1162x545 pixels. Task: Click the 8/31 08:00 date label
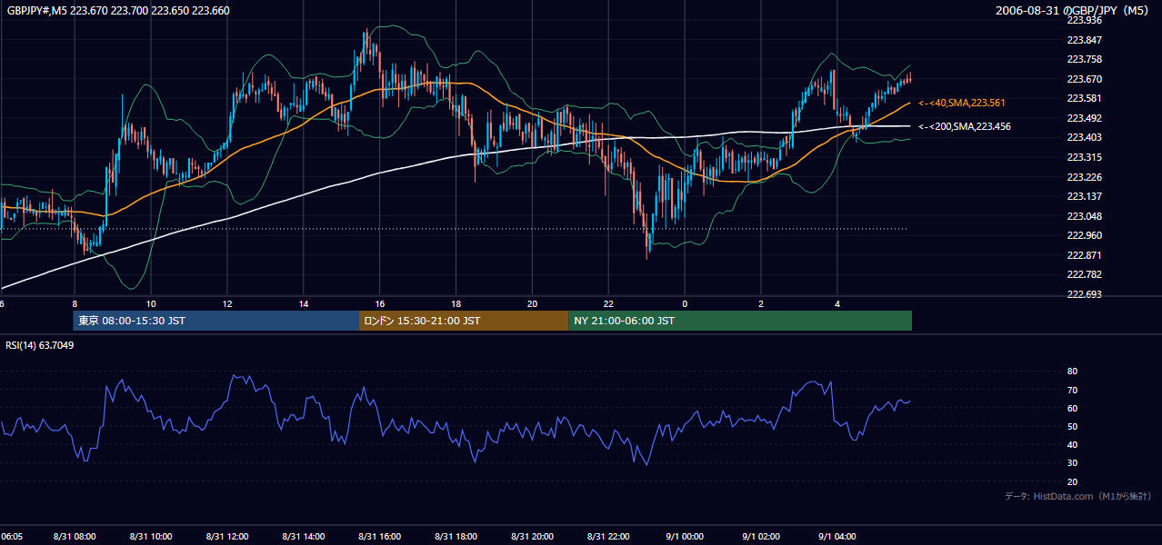tap(75, 537)
